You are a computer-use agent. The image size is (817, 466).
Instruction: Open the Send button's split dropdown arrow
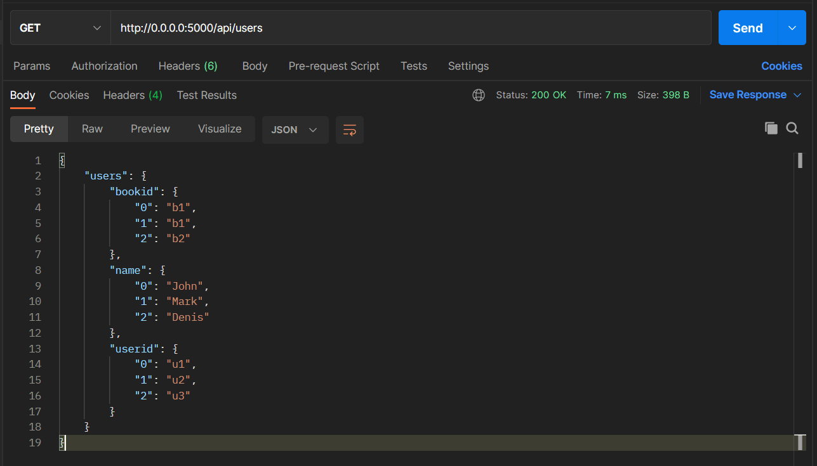[792, 27]
